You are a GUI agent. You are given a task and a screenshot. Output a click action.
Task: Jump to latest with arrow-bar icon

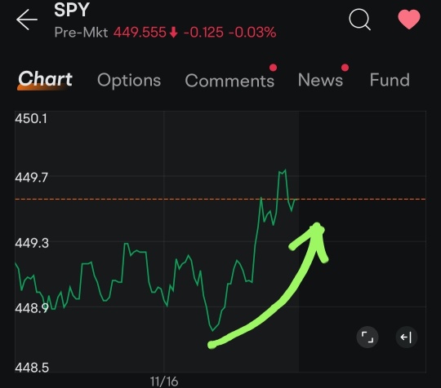[x=406, y=337]
